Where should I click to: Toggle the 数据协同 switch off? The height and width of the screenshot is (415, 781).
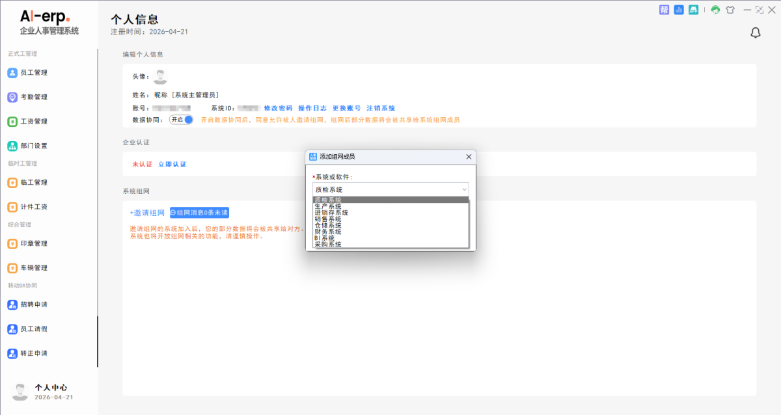click(182, 120)
